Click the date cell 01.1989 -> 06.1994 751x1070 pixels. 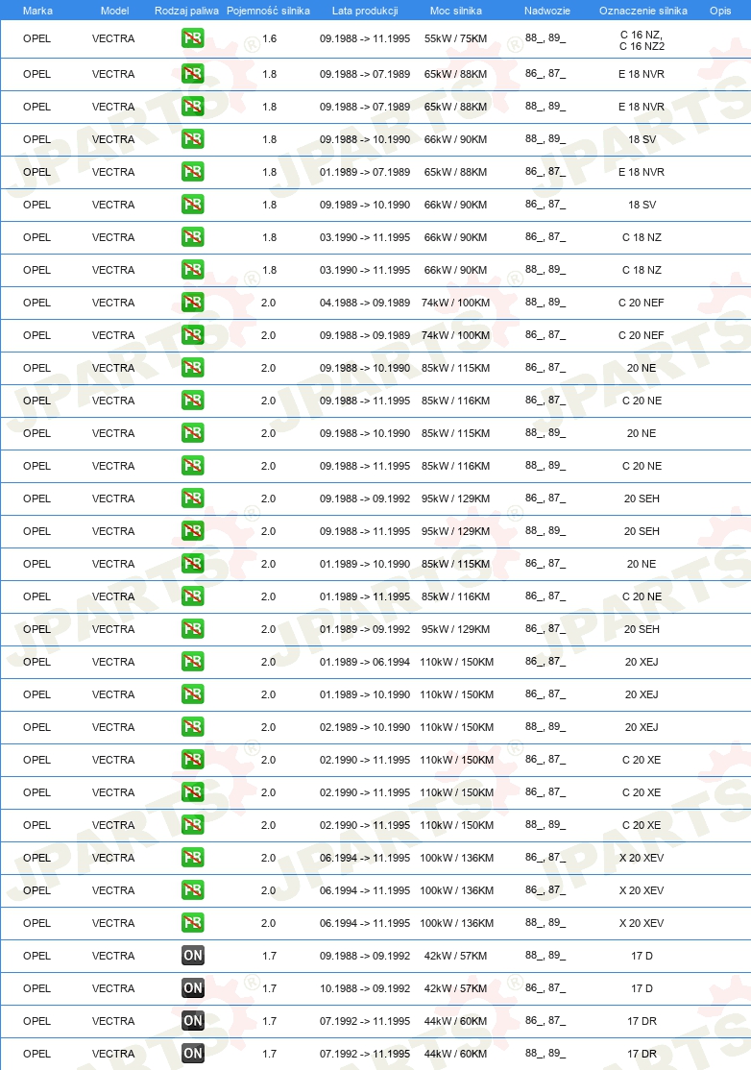tap(365, 662)
